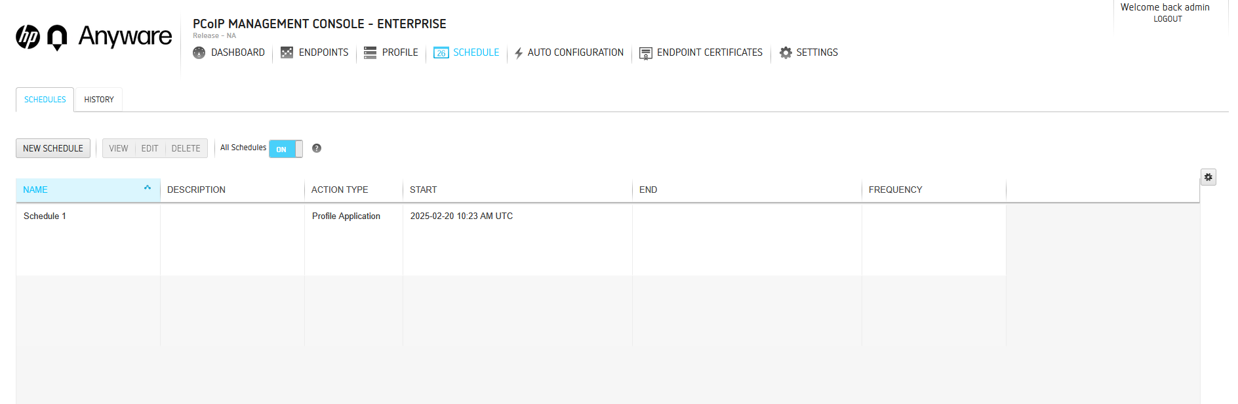Click the LOGOUT link

pos(1168,19)
